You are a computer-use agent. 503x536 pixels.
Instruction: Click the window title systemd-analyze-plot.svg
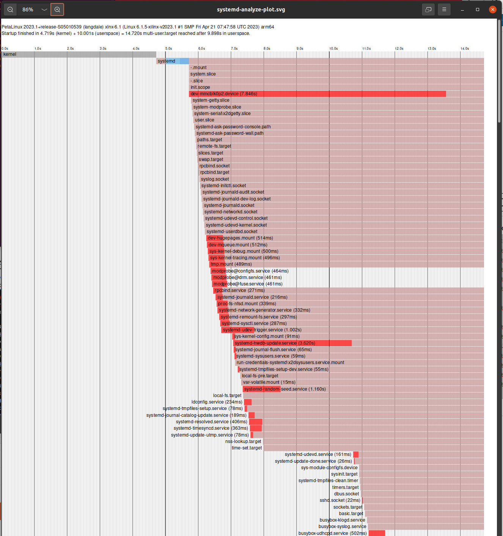(x=251, y=9)
